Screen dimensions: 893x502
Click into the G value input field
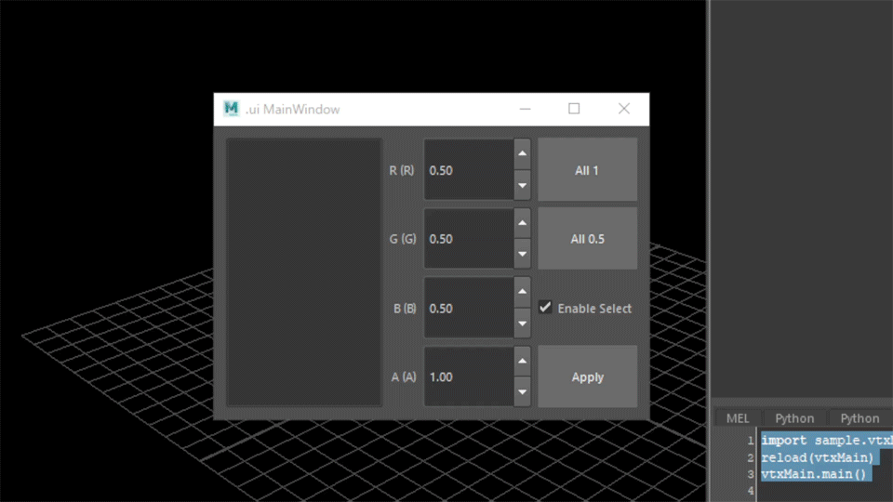click(x=469, y=239)
